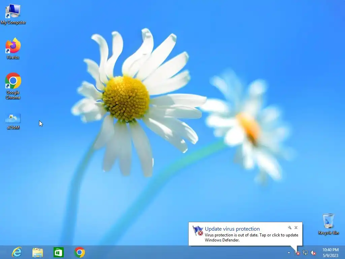Open notification settings via wrench icon
This screenshot has height=259, width=345.
tap(289, 228)
